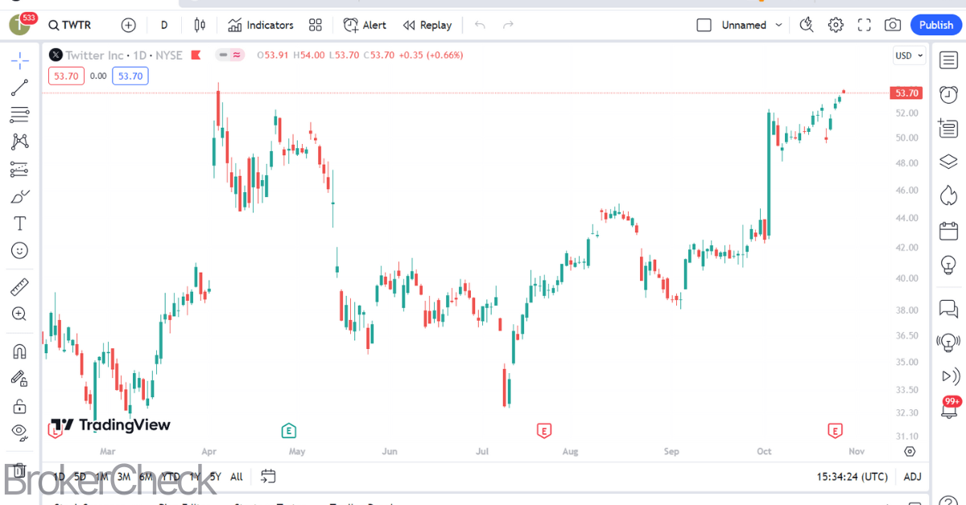The width and height of the screenshot is (966, 505).
Task: Toggle indicator legend visibility pill
Action: tap(230, 55)
